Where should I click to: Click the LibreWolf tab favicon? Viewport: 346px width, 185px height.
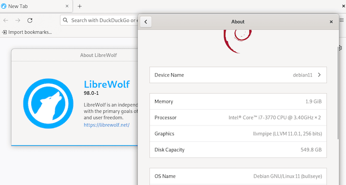coord(4,6)
